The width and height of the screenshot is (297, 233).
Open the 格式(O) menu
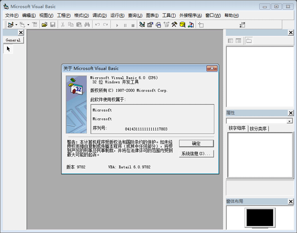coord(82,15)
